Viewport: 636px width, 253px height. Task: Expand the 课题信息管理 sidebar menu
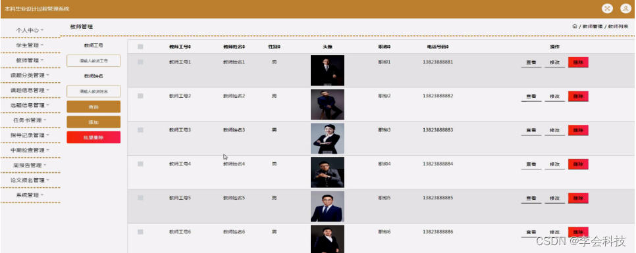tap(30, 90)
